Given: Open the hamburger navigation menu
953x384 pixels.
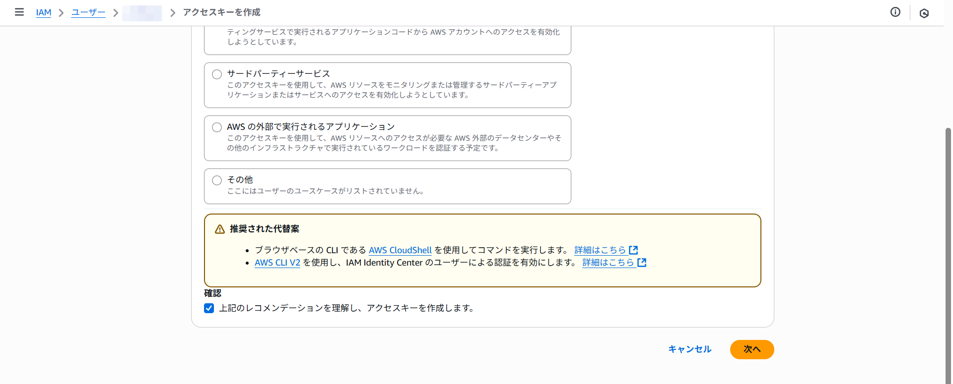Looking at the screenshot, I should 19,12.
